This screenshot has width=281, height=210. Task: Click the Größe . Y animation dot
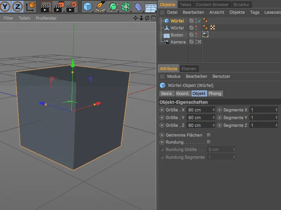coord(162,118)
